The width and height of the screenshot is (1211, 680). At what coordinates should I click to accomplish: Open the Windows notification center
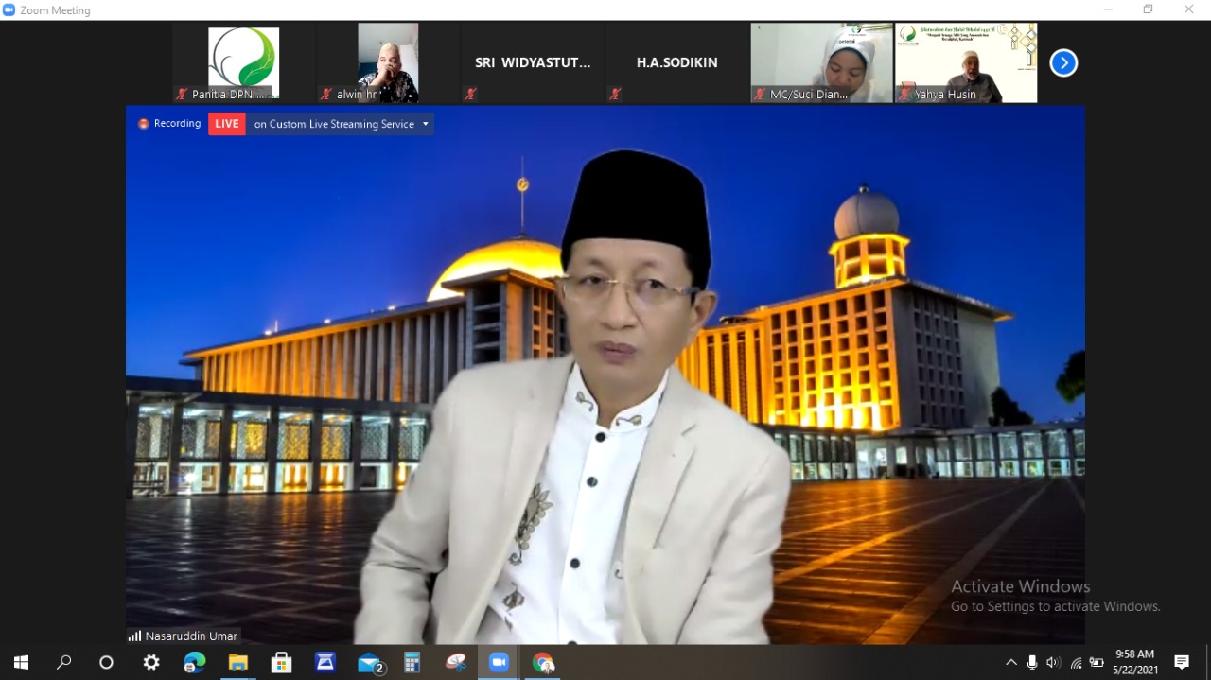tap(1182, 662)
